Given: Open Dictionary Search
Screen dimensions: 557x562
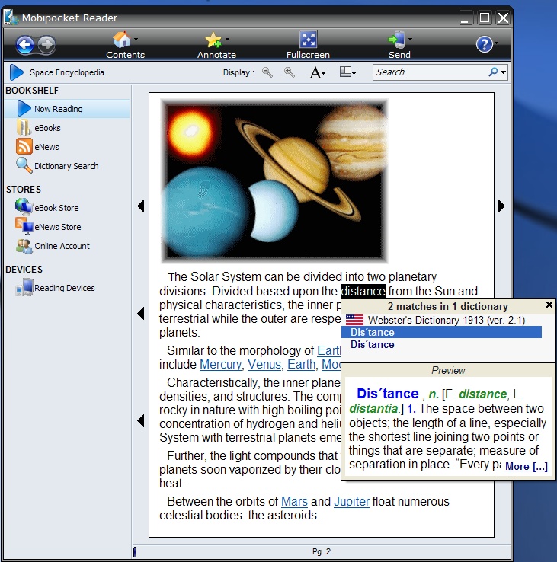Looking at the screenshot, I should coord(66,166).
